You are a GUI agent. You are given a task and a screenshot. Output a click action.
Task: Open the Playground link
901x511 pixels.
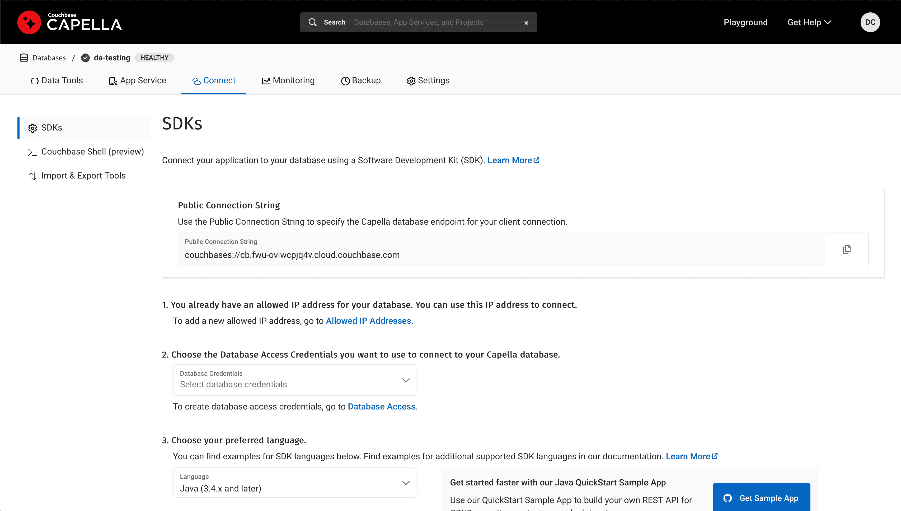745,22
